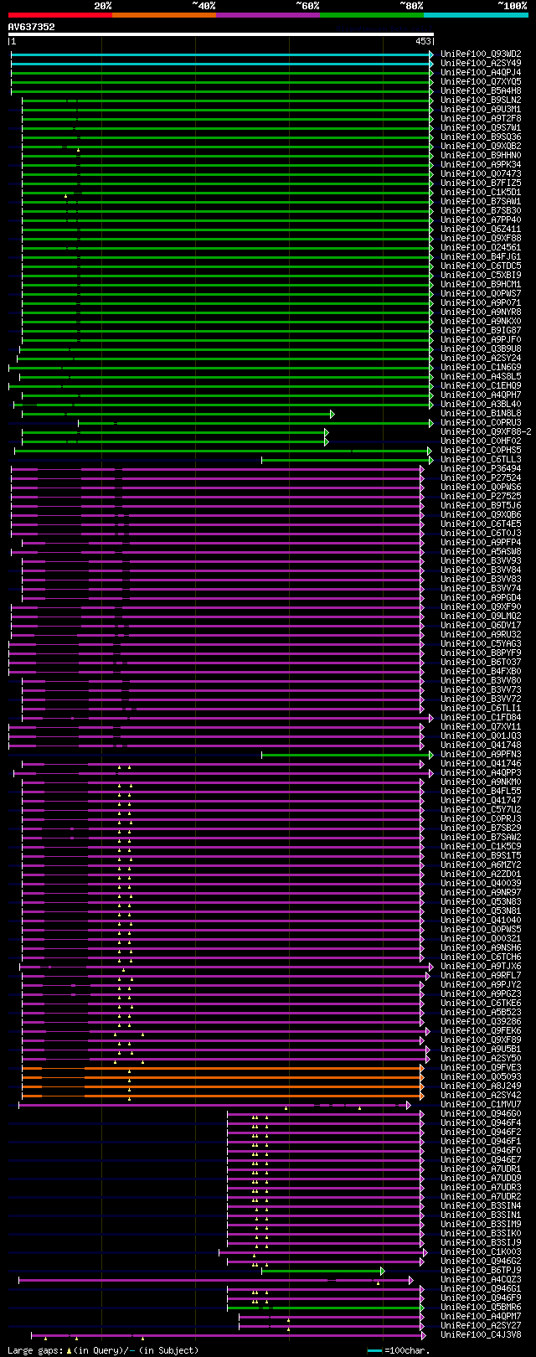Click the green alignment bar of UniRef100_B5A4H8
The width and height of the screenshot is (536, 1357).
222,91
